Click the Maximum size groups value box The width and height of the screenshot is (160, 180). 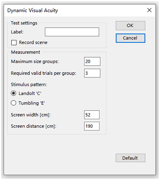(x=92, y=61)
